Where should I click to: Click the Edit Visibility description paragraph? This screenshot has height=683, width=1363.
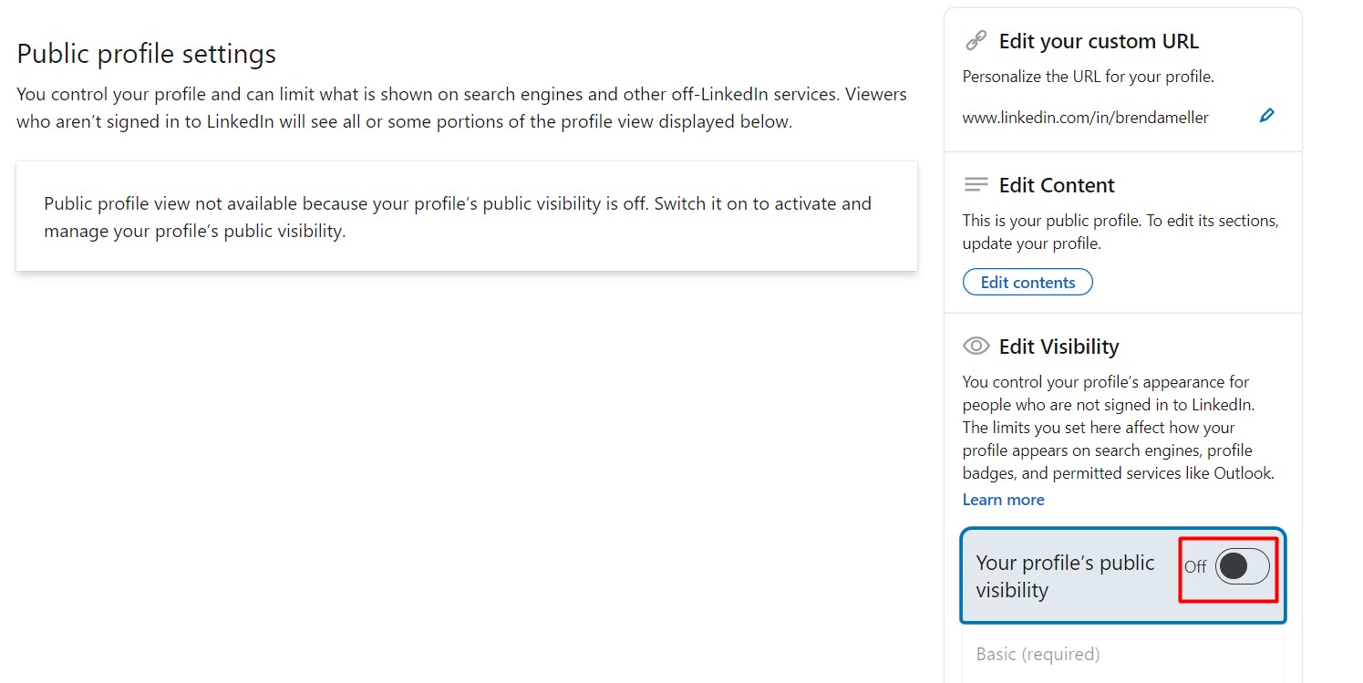[1118, 428]
